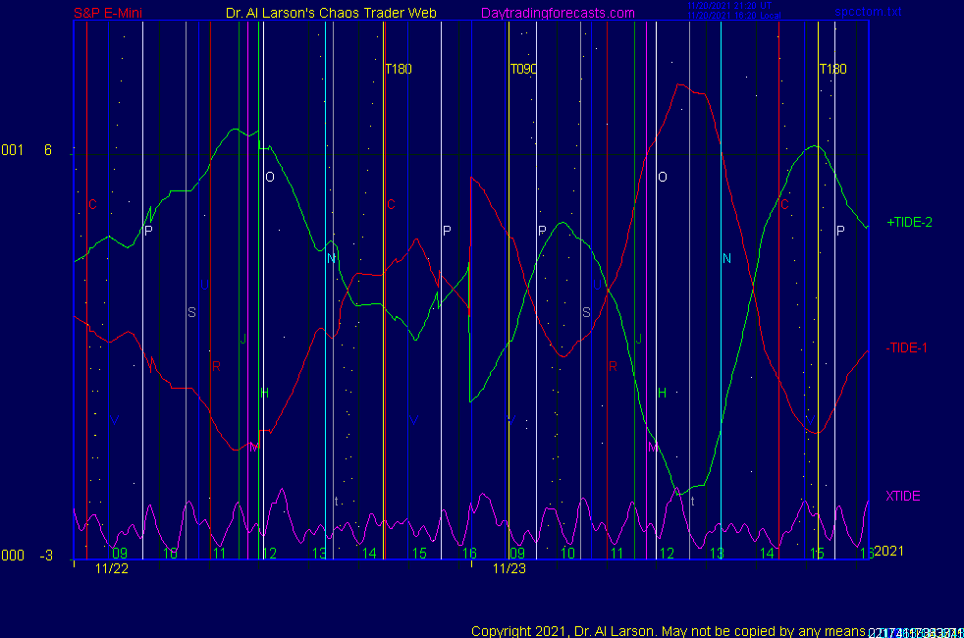Click the magenta XTIDE legend label

[903, 497]
